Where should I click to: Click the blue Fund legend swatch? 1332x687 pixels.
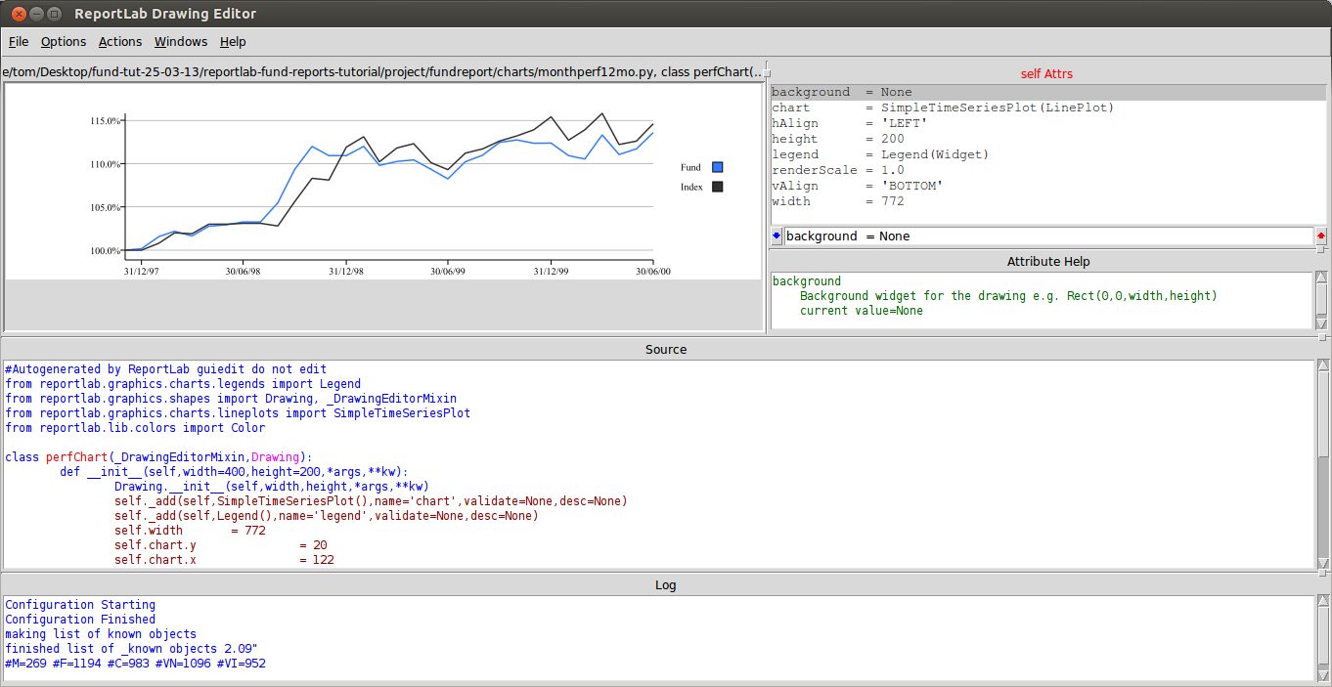pyautogui.click(x=718, y=167)
